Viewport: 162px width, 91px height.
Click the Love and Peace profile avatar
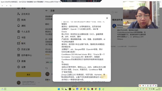pos(19,83)
